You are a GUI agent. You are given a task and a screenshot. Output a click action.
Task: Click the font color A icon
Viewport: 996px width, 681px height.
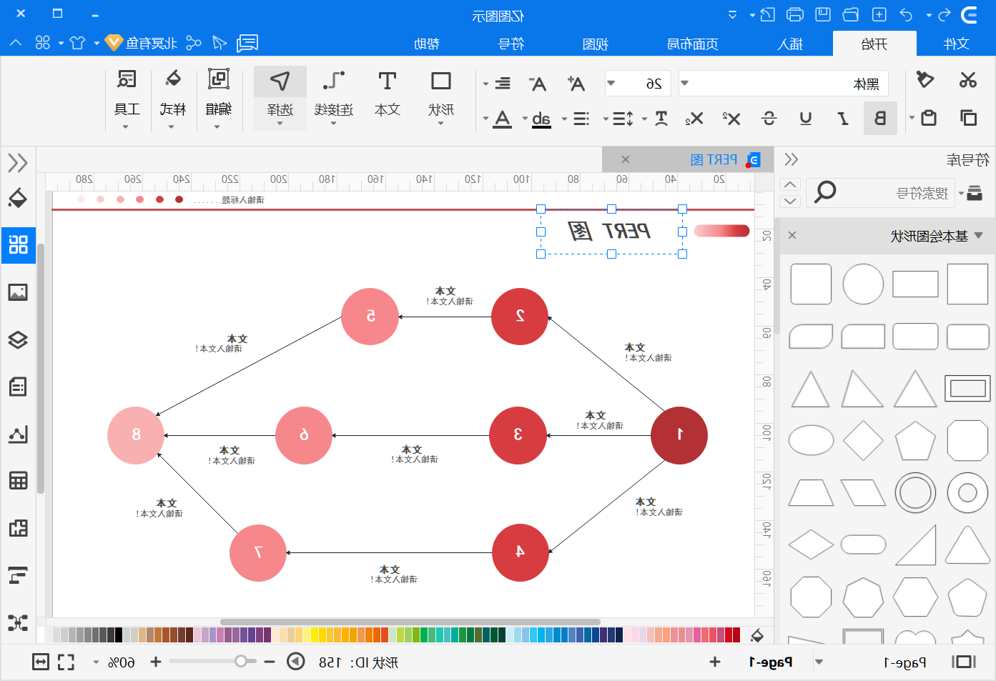pyautogui.click(x=503, y=119)
